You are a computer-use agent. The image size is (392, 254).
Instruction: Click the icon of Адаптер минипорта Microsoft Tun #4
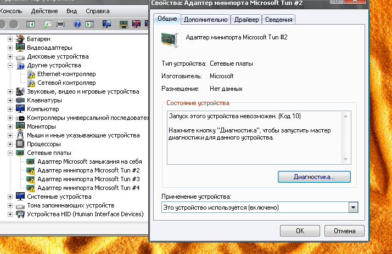[31, 188]
